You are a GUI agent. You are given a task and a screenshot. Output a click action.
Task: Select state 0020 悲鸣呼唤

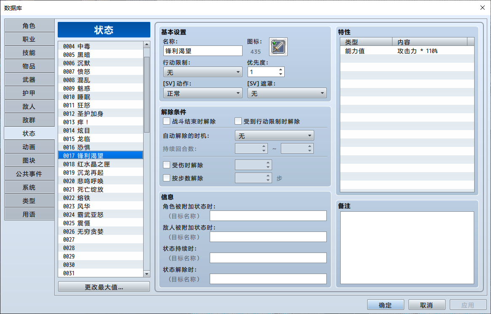101,181
